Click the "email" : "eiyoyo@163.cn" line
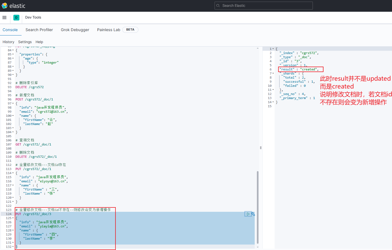 [43, 181]
